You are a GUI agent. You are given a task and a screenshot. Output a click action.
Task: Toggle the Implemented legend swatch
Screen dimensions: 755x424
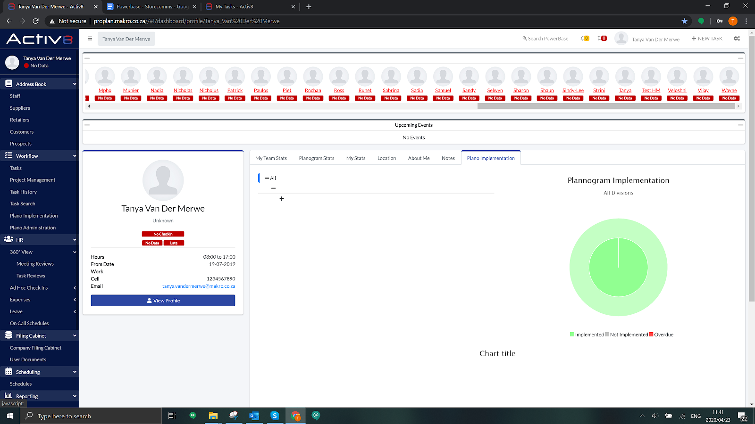point(572,334)
